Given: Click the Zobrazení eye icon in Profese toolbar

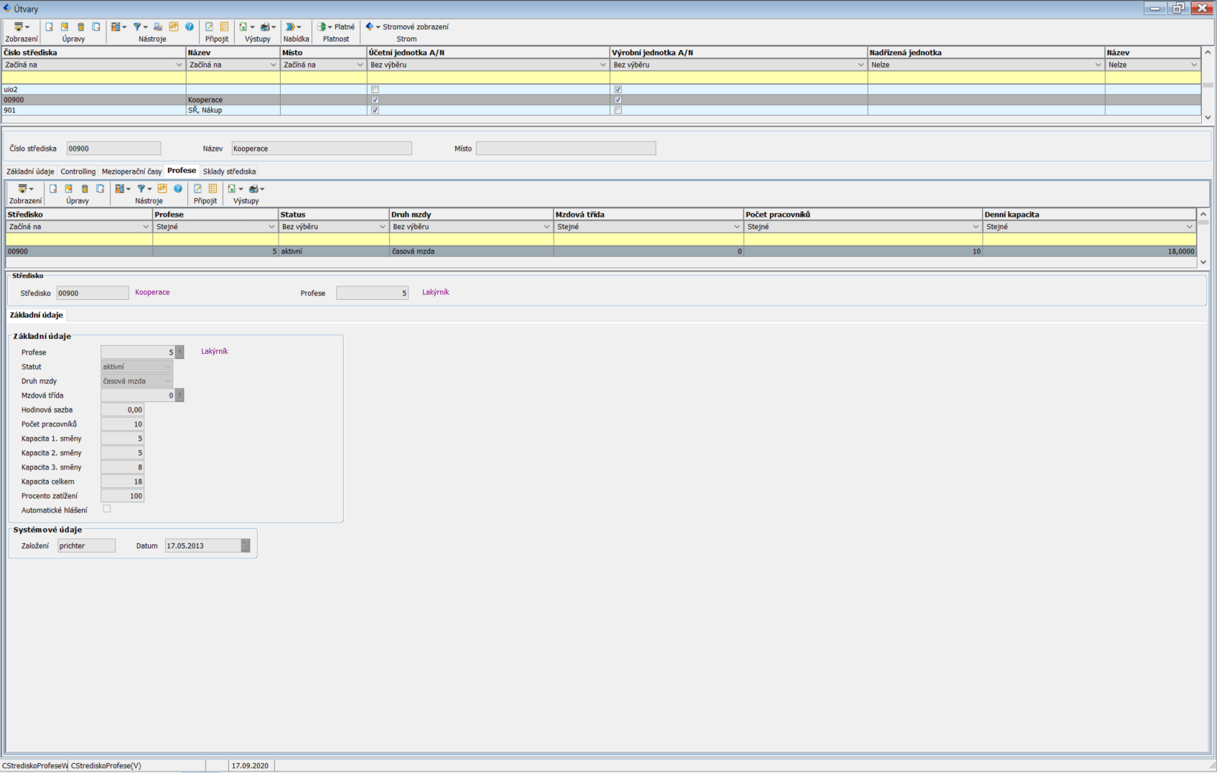Looking at the screenshot, I should [23, 189].
